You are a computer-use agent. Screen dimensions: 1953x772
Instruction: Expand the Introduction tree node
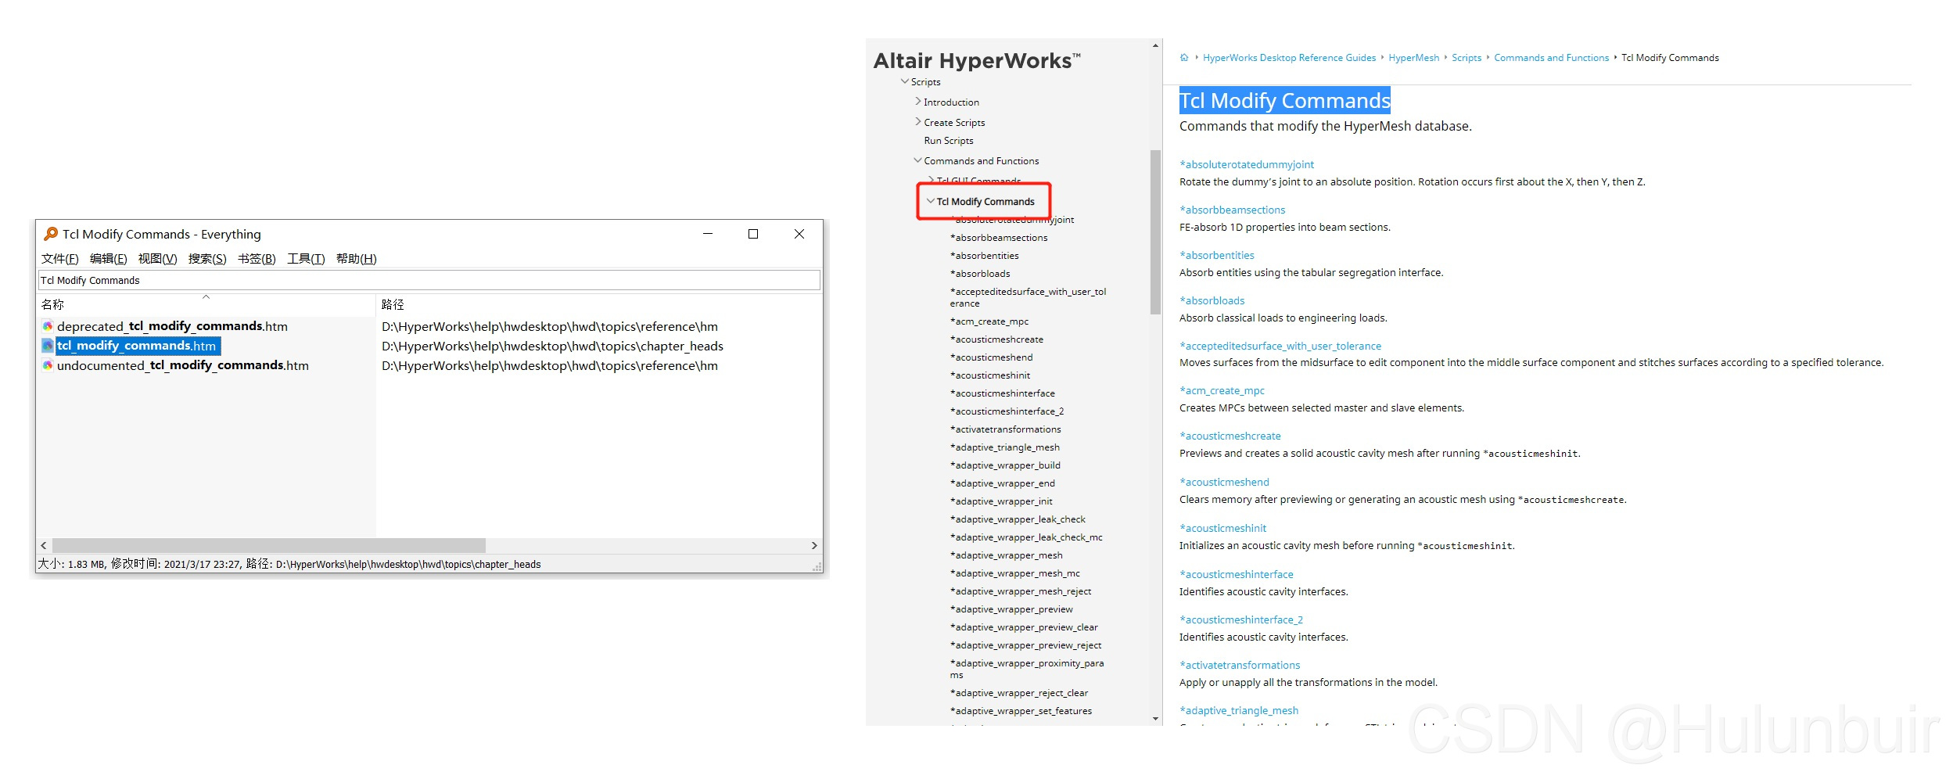pyautogui.click(x=918, y=102)
